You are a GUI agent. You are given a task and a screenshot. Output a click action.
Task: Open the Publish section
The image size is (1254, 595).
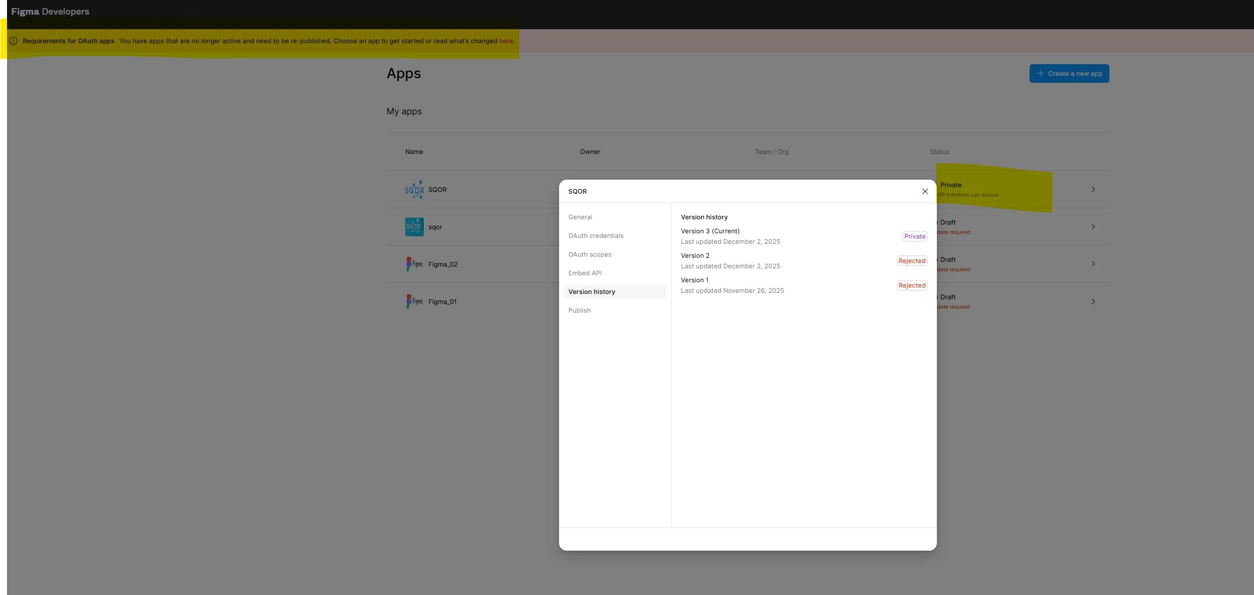coord(614,310)
